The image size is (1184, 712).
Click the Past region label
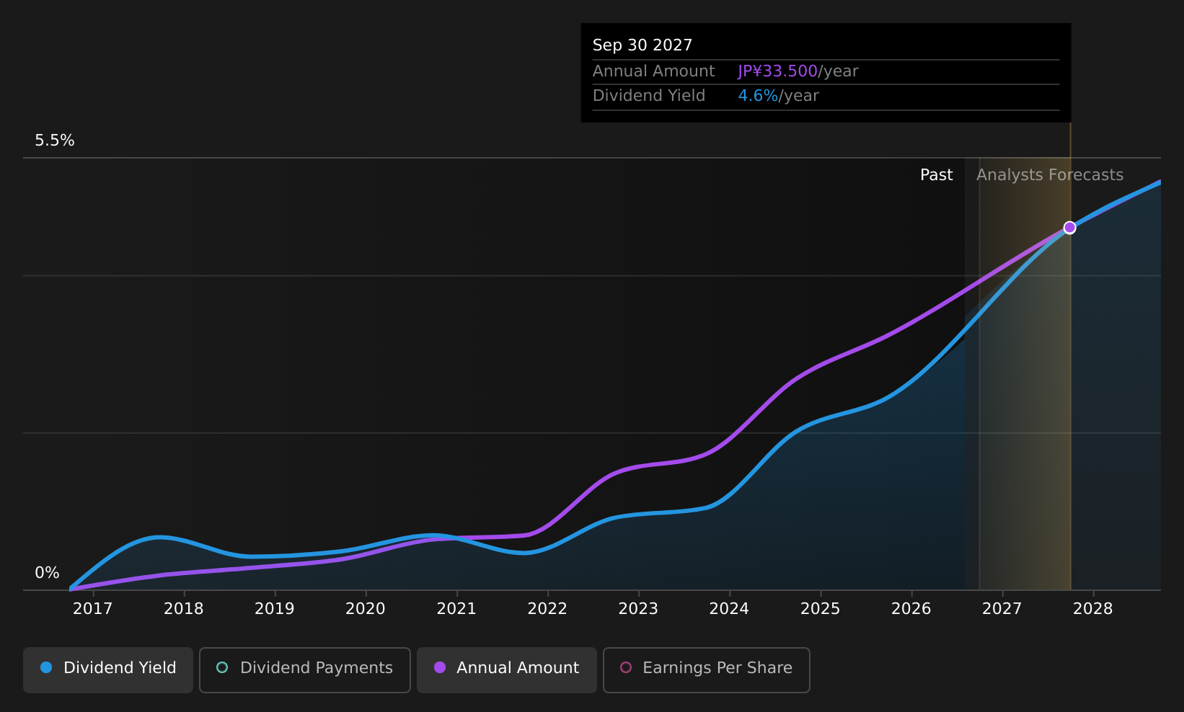click(x=937, y=175)
